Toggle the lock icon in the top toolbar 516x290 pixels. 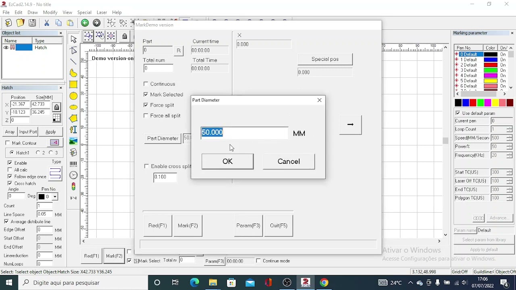(x=125, y=36)
